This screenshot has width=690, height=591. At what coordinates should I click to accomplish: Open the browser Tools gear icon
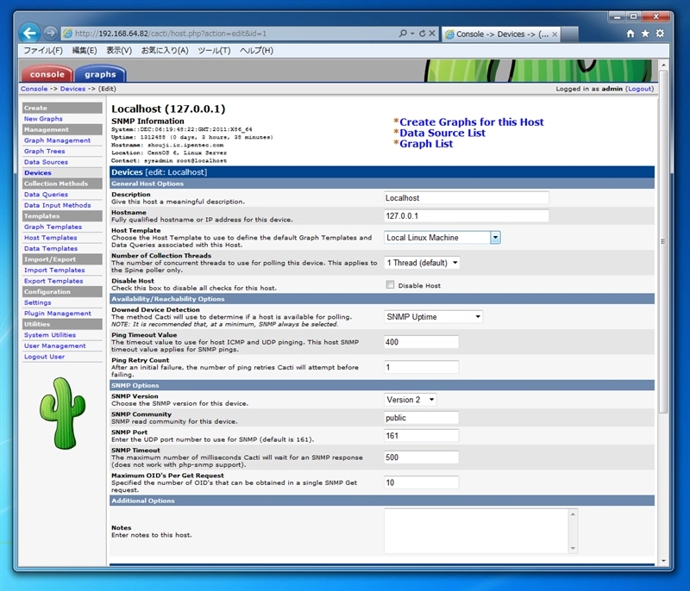click(x=660, y=34)
